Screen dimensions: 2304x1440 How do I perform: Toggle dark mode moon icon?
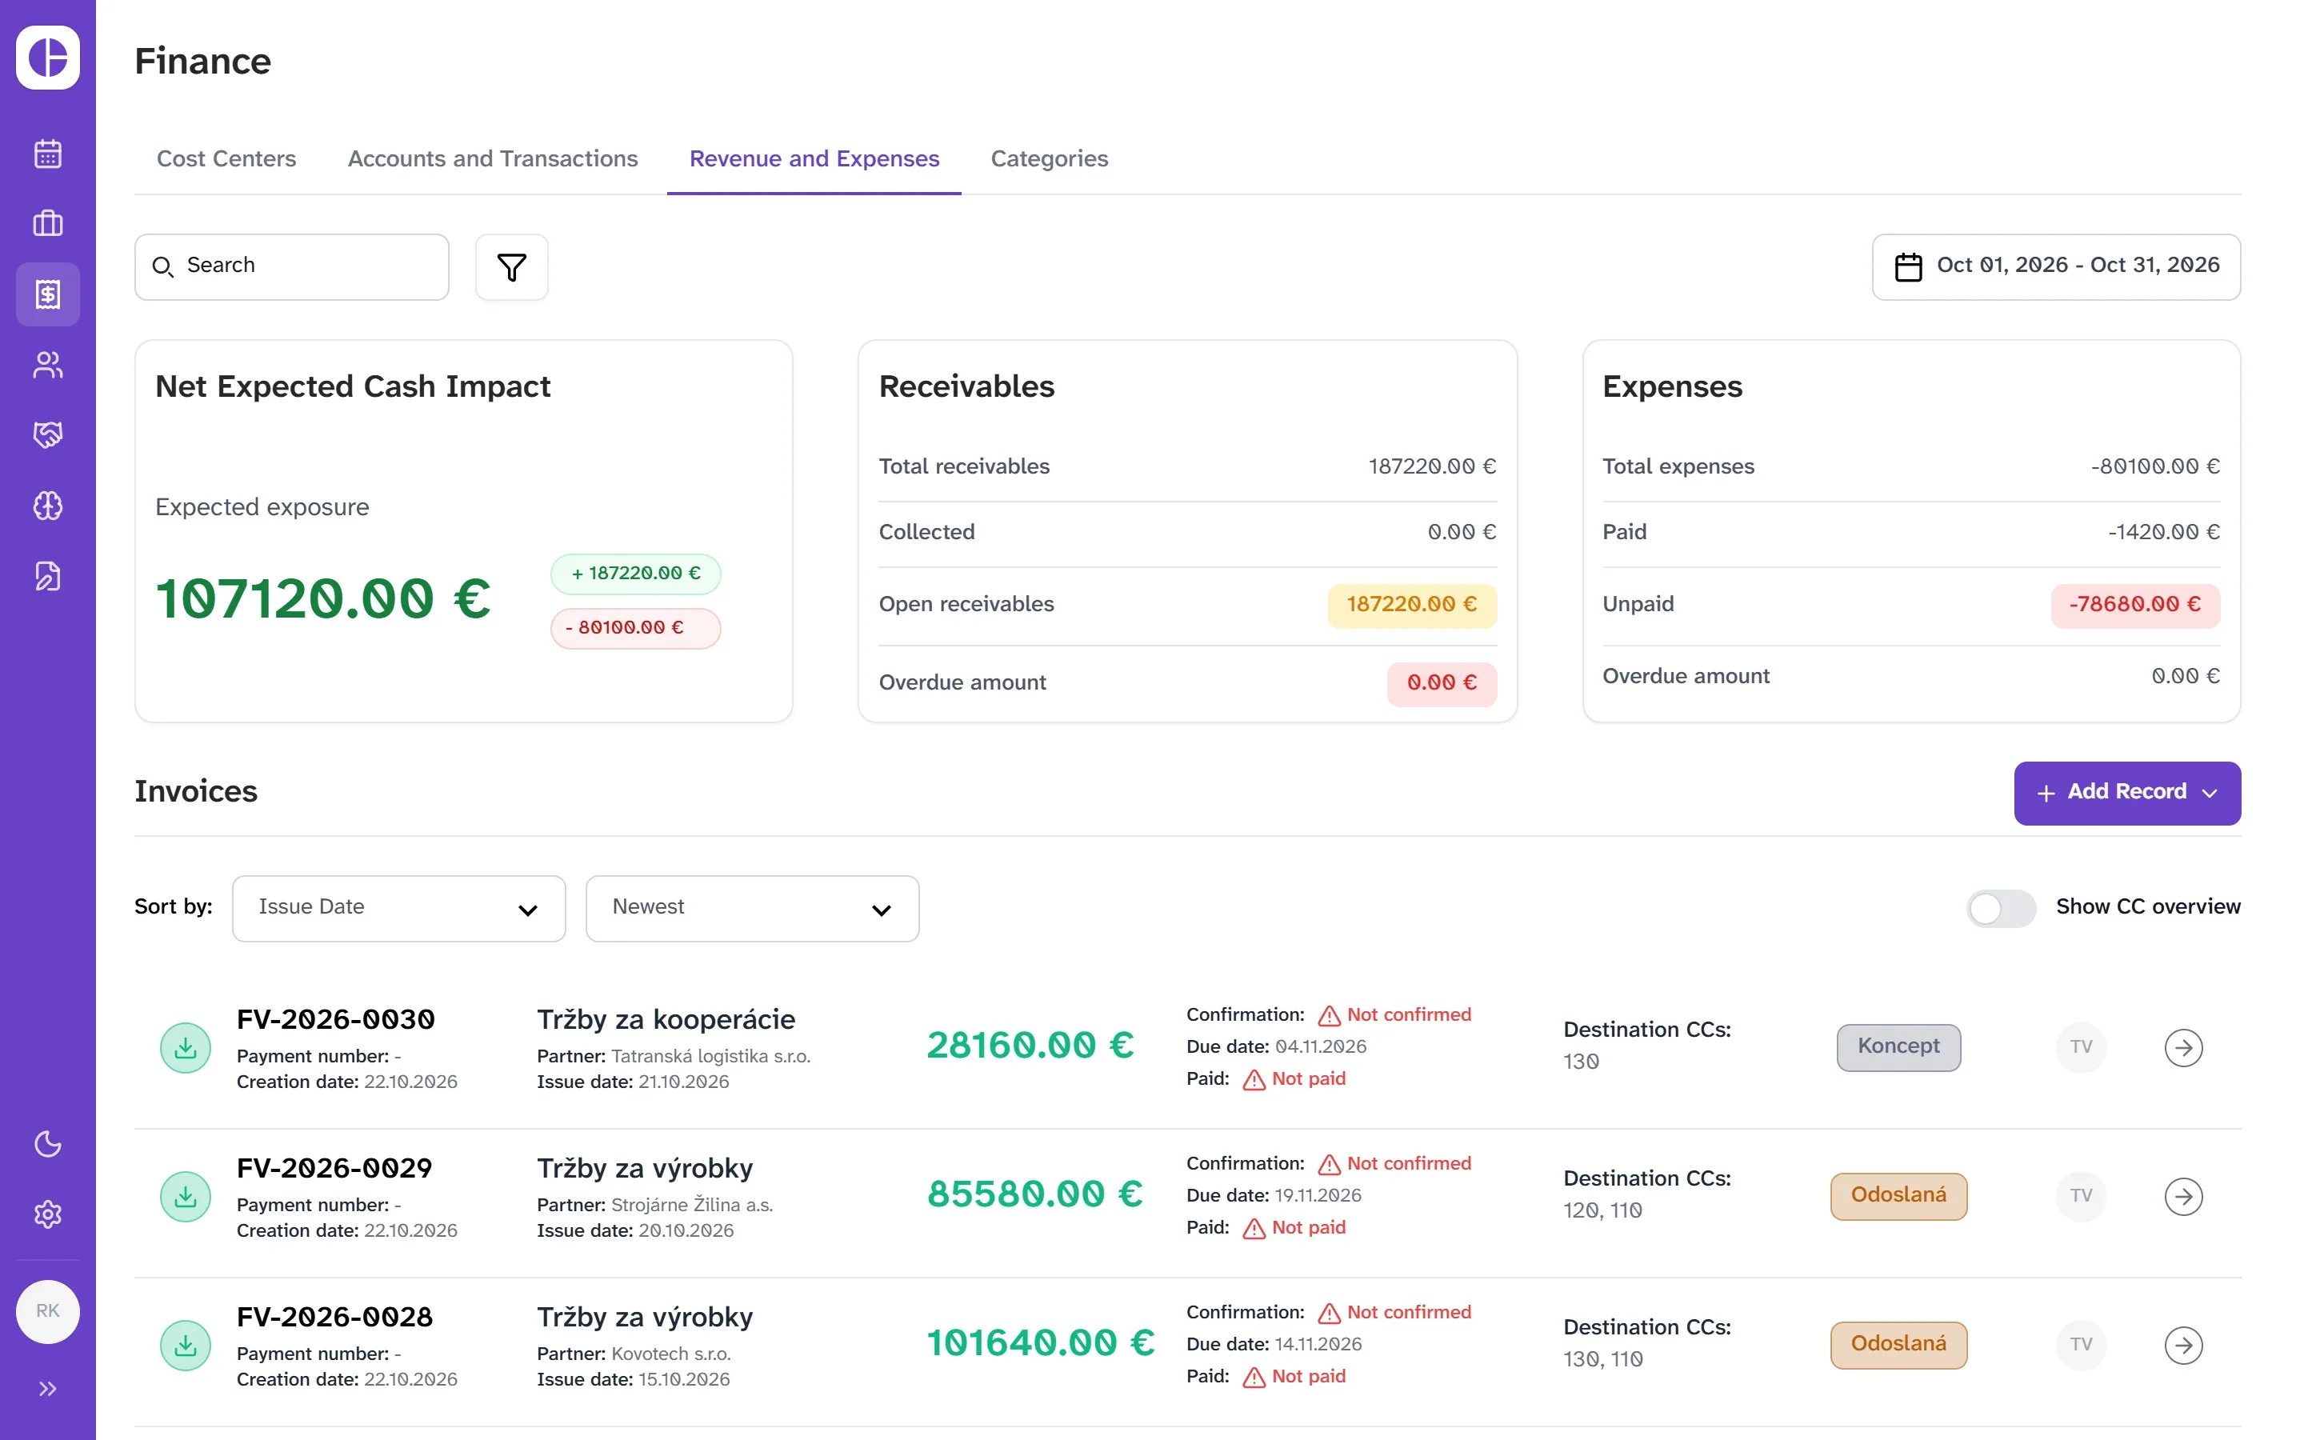[x=48, y=1144]
